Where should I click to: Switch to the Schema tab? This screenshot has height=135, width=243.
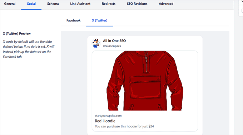pyautogui.click(x=53, y=4)
